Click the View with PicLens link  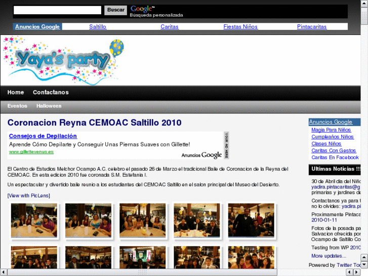tap(29, 195)
